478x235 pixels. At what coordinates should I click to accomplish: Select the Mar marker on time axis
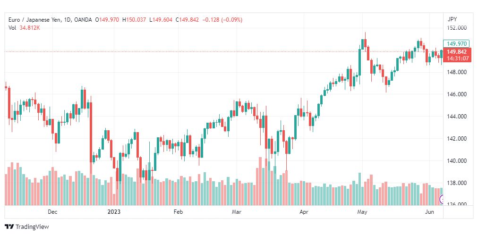[237, 211]
